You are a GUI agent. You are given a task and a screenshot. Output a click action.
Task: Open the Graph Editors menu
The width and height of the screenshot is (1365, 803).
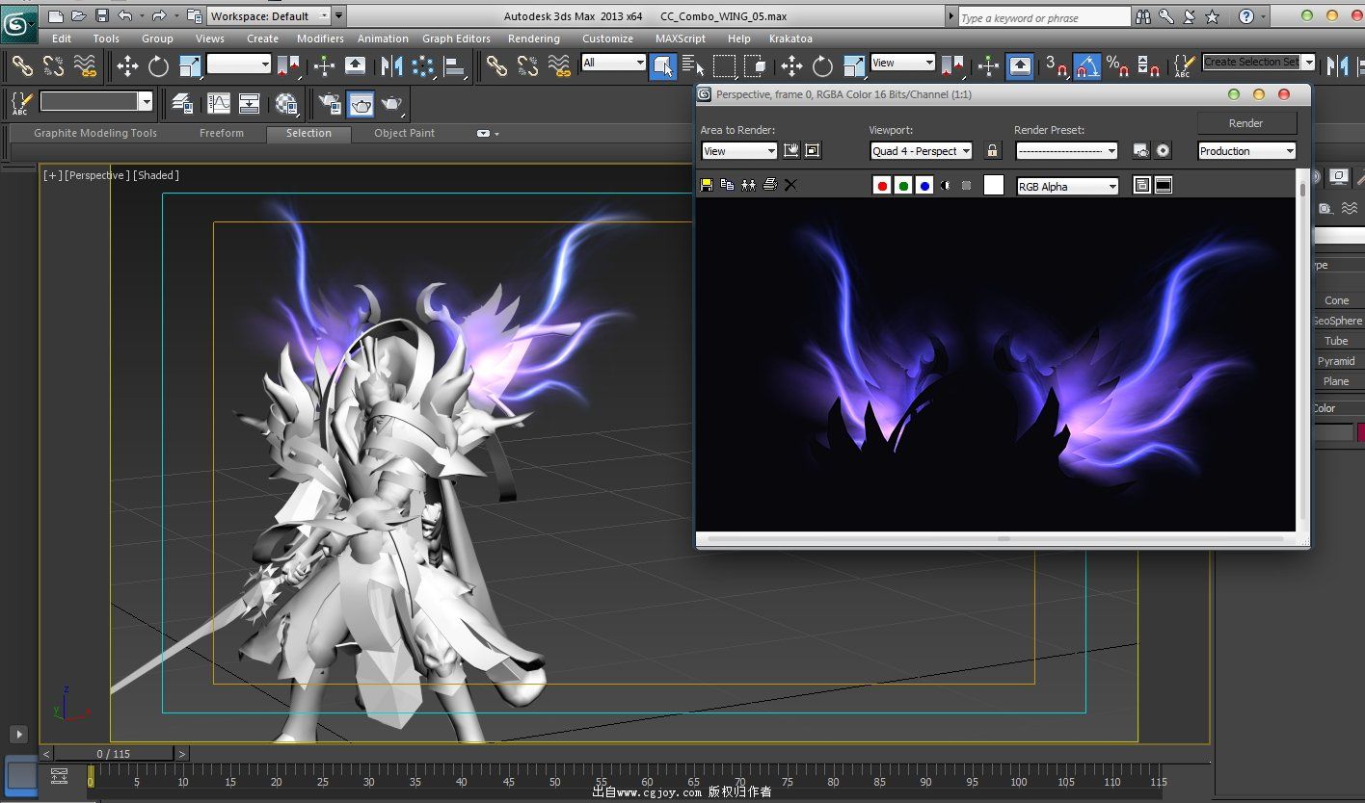(456, 39)
